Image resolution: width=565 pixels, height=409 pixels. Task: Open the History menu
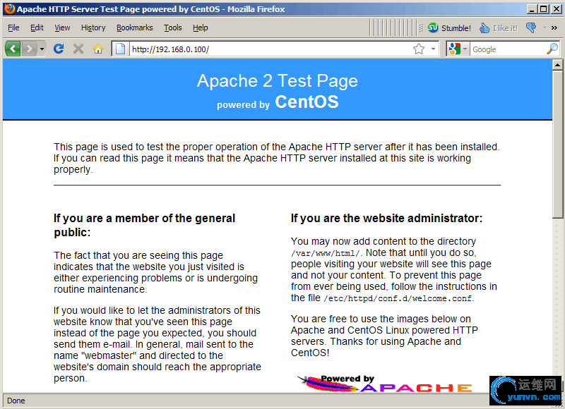point(93,28)
